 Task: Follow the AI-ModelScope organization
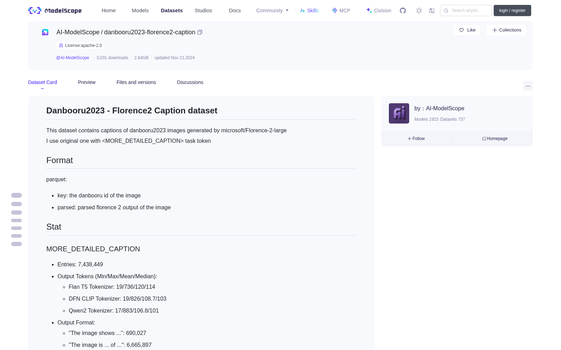coord(416,139)
